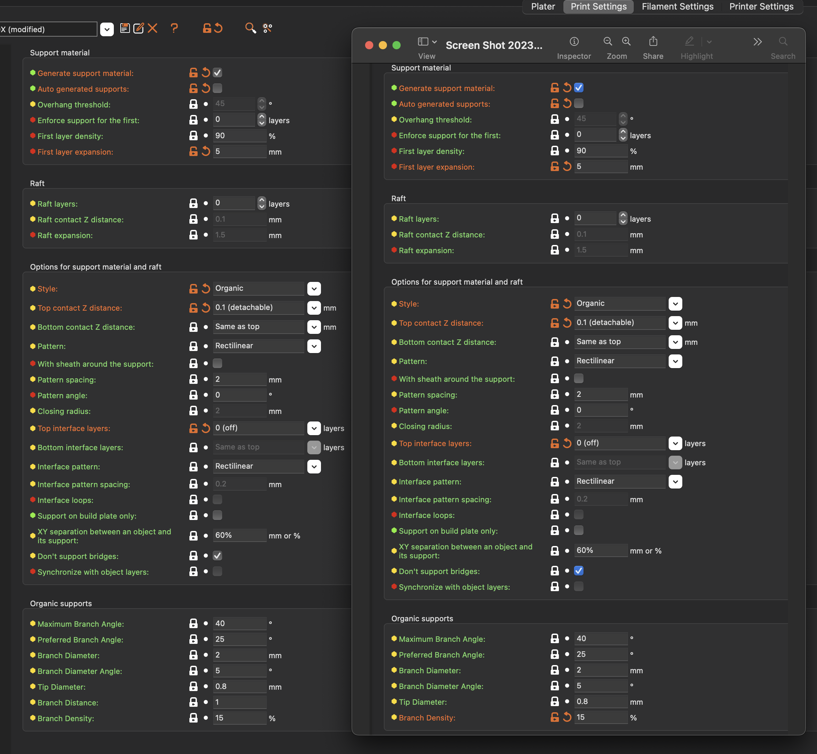Toggle With sheath around the support checkbox
Viewport: 817px width, 754px height.
tap(218, 364)
